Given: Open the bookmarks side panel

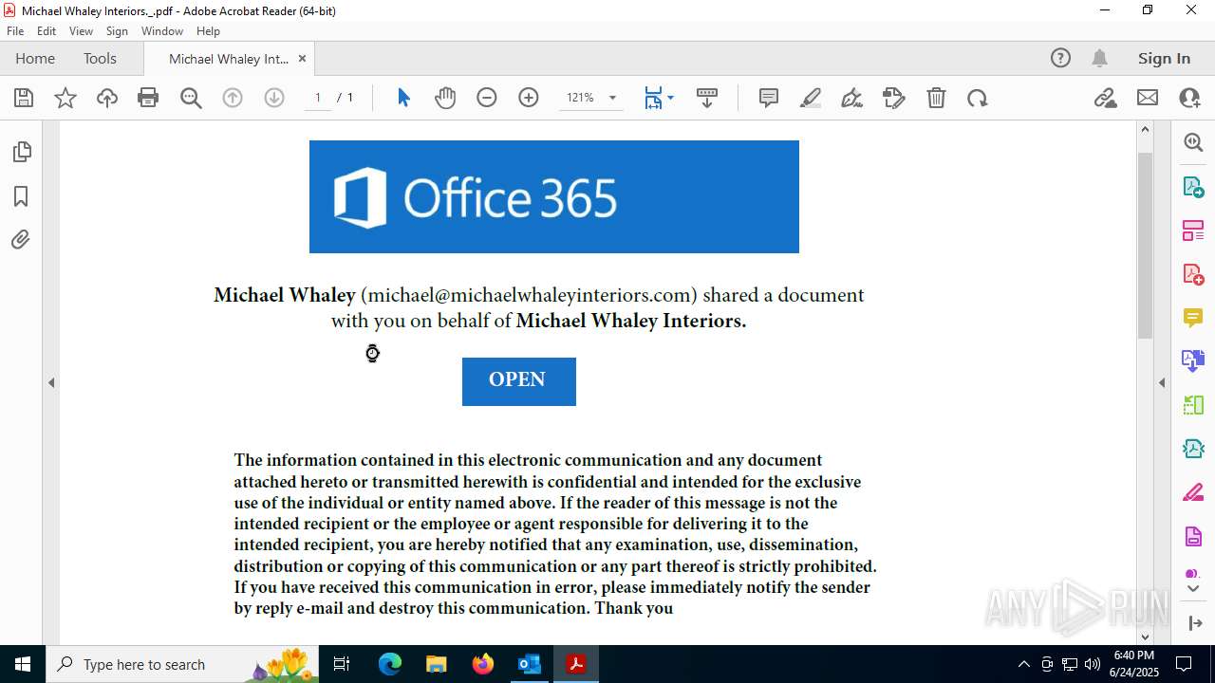Looking at the screenshot, I should (x=21, y=196).
